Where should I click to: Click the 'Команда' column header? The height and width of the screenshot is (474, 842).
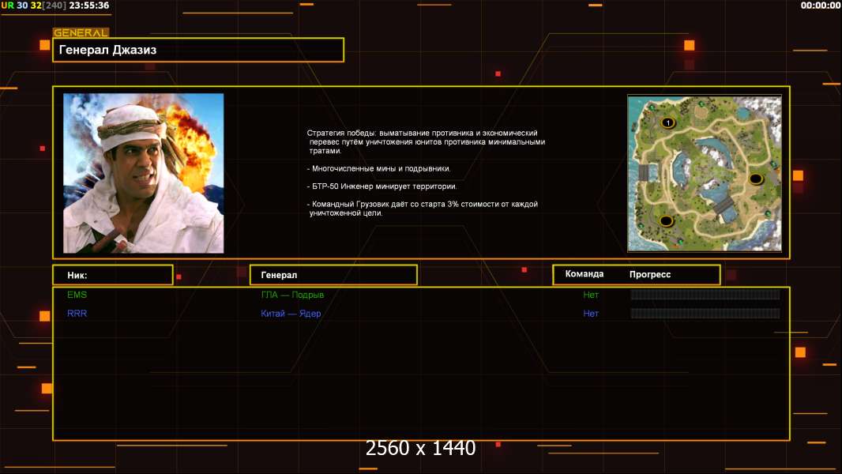click(585, 274)
